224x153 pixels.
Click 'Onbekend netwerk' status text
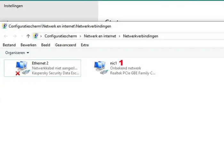tap(125, 68)
